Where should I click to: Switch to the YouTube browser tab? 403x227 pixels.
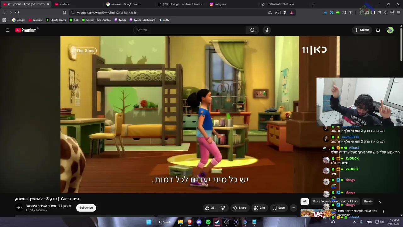(77, 4)
